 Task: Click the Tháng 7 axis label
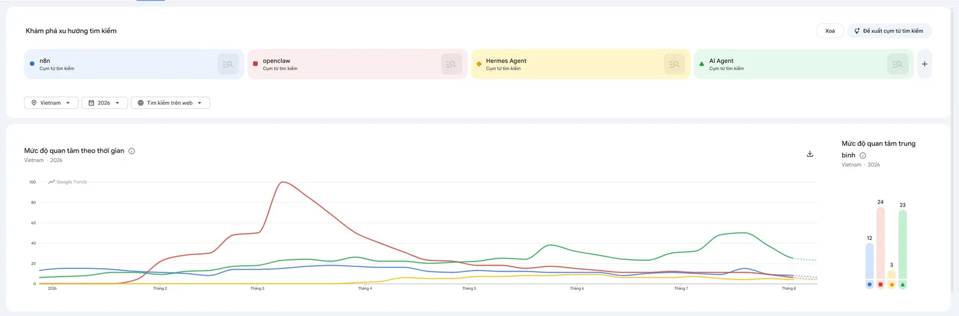pyautogui.click(x=681, y=288)
